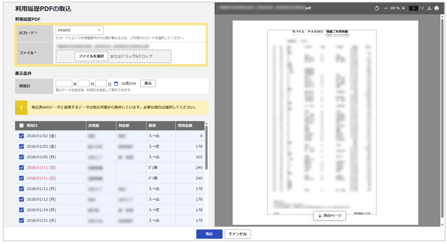Click the 種別 column header
The height and width of the screenshot is (244, 447).
pos(161,125)
